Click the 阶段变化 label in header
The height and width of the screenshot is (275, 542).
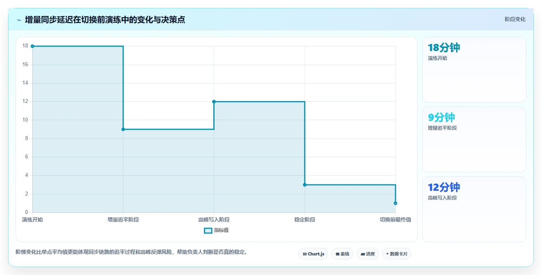pos(515,19)
